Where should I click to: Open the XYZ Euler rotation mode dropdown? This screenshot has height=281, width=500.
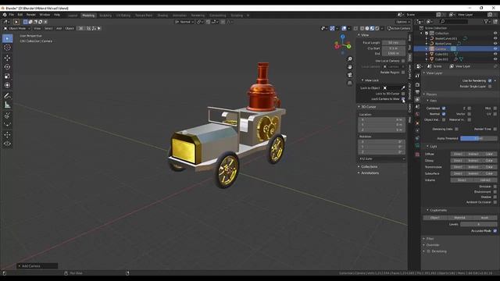[x=382, y=158]
